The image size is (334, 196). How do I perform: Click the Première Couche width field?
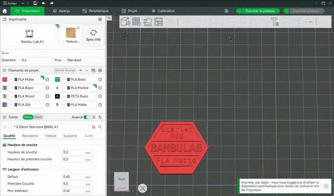[77, 184]
